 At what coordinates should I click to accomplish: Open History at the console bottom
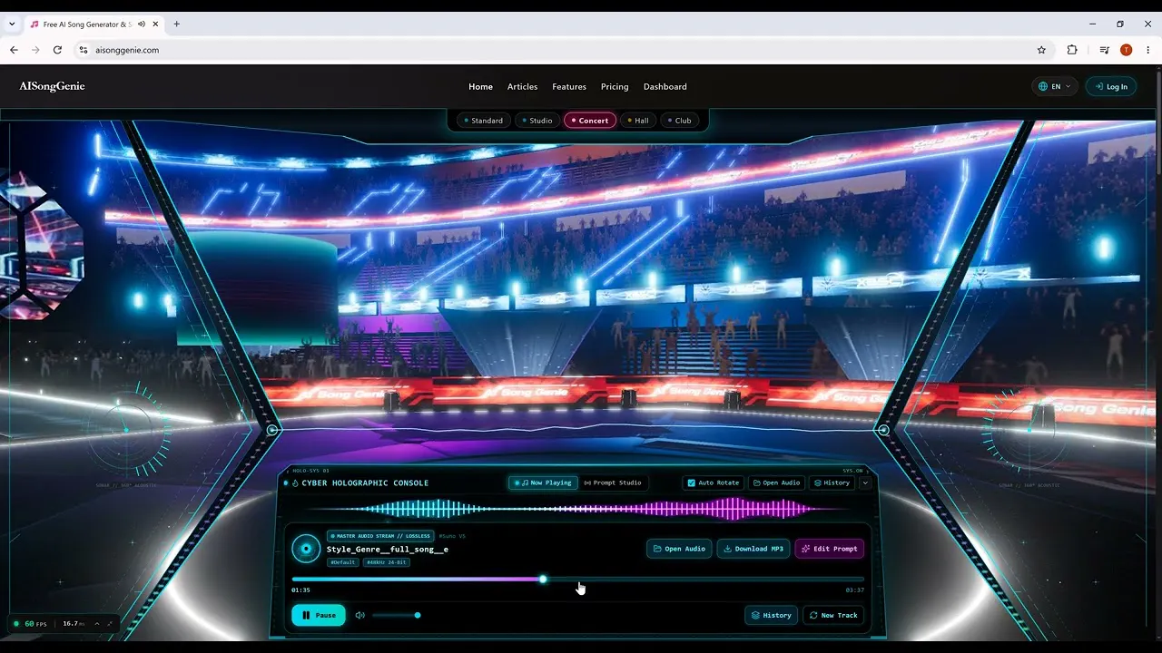coord(771,615)
